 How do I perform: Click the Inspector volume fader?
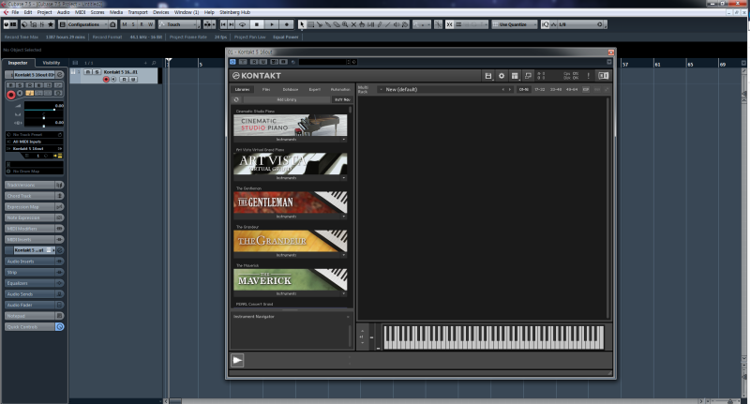pos(43,110)
